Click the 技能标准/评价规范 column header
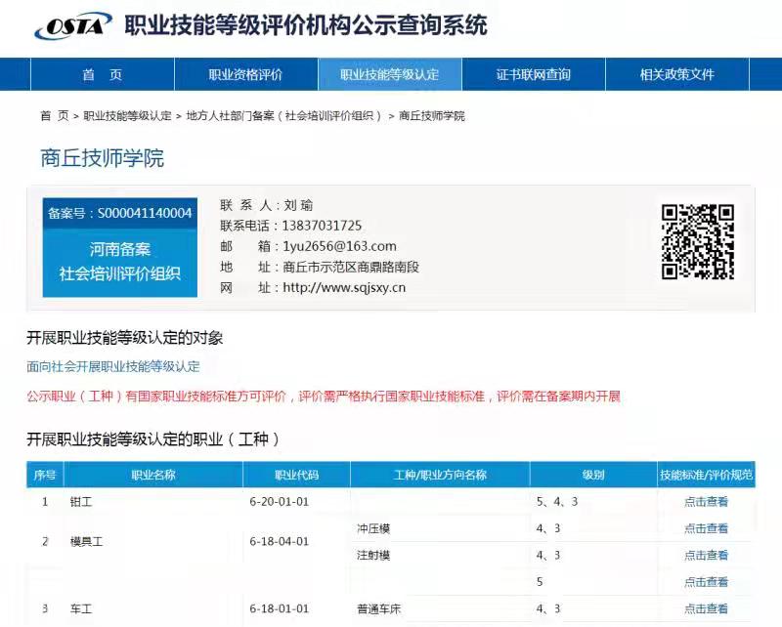 pos(706,475)
